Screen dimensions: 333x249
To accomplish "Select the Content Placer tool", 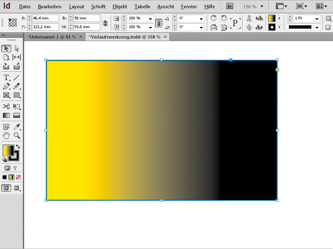I will [x=17, y=66].
